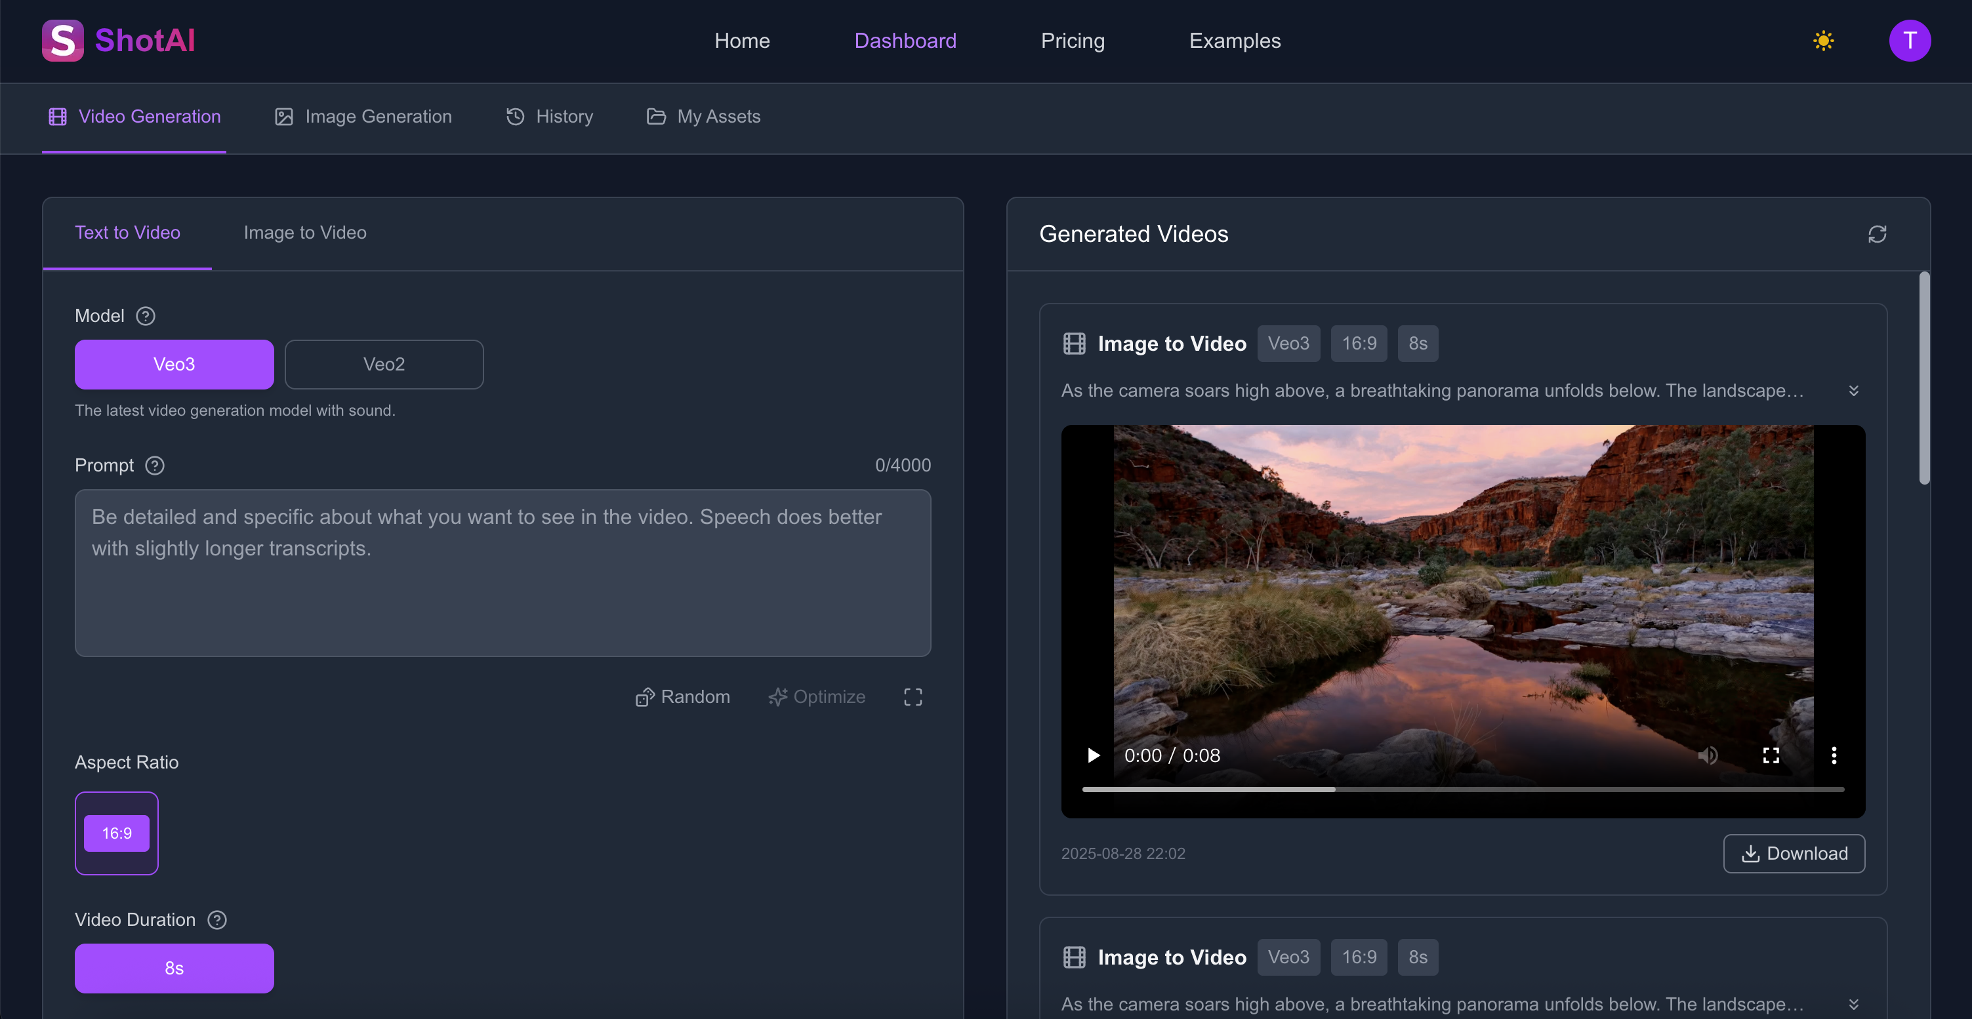Screen dimensions: 1972x1019
Task: Click the second card's Image to Video title
Action: click(1172, 957)
